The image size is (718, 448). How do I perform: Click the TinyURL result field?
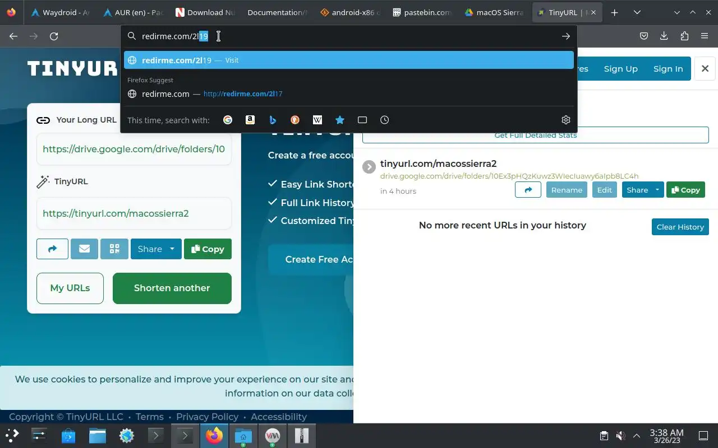point(134,213)
